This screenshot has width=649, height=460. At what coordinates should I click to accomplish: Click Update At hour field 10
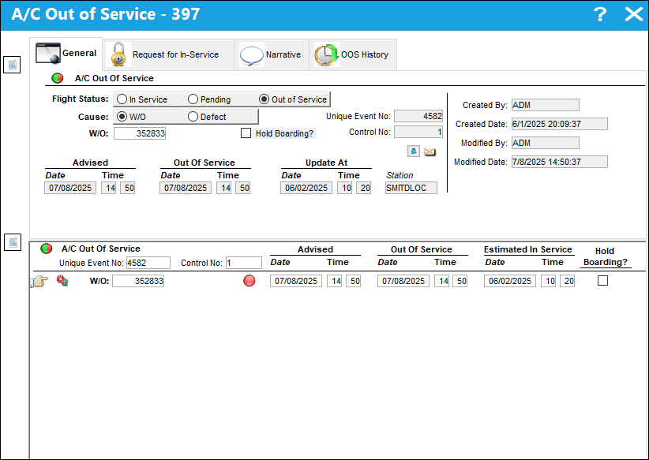point(345,188)
